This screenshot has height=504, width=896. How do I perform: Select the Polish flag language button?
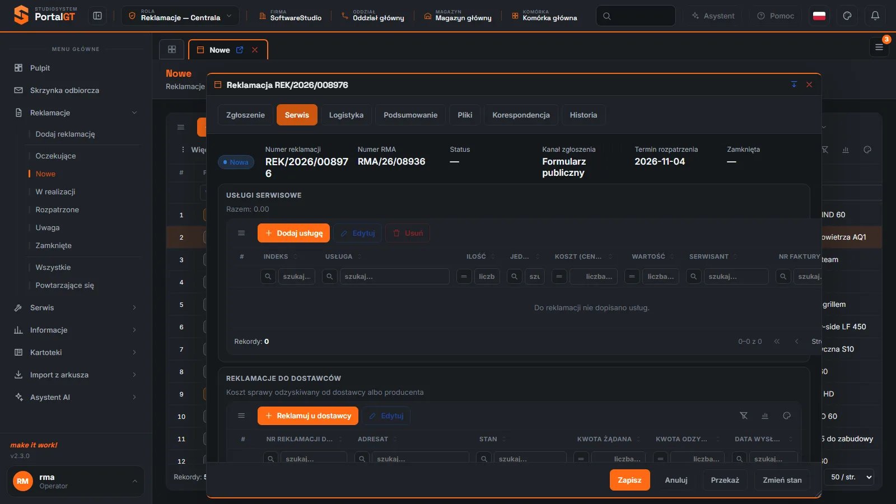(819, 16)
